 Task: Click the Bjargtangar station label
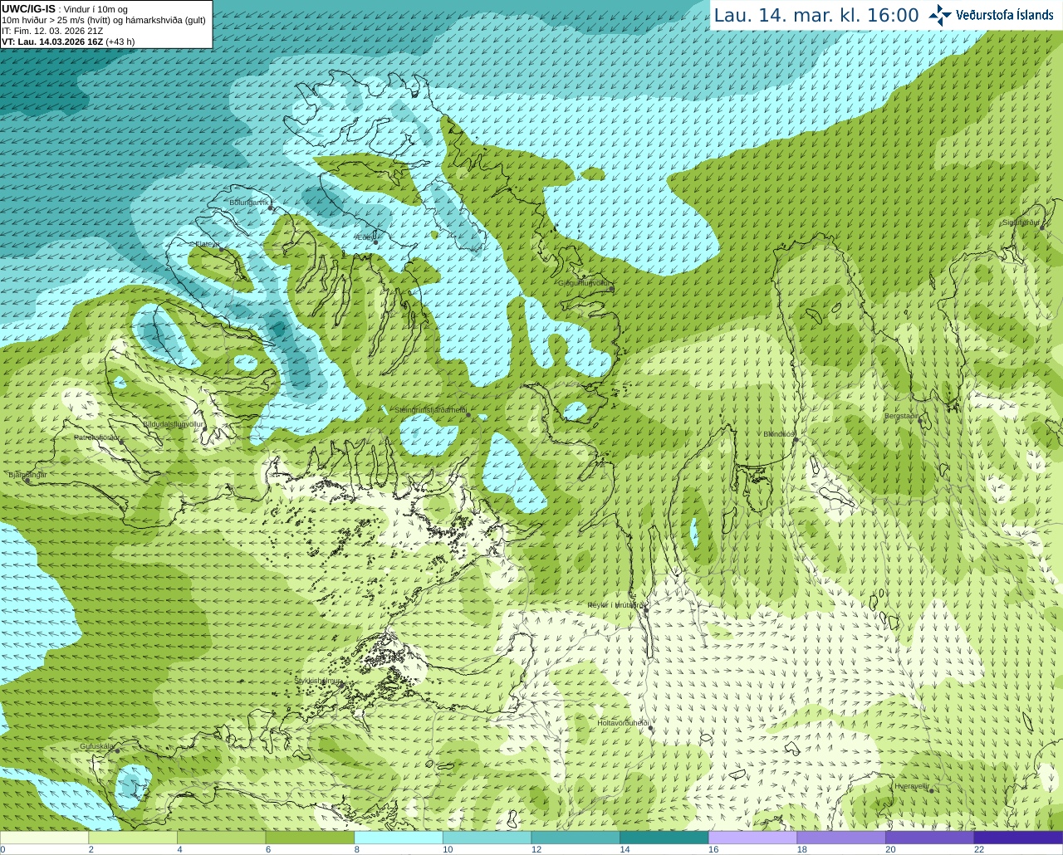[x=27, y=475]
